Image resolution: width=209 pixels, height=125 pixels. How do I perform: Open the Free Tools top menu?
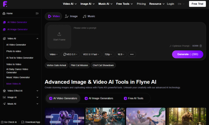[124, 4]
